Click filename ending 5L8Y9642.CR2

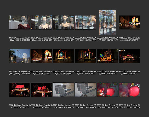tap(42, 106)
